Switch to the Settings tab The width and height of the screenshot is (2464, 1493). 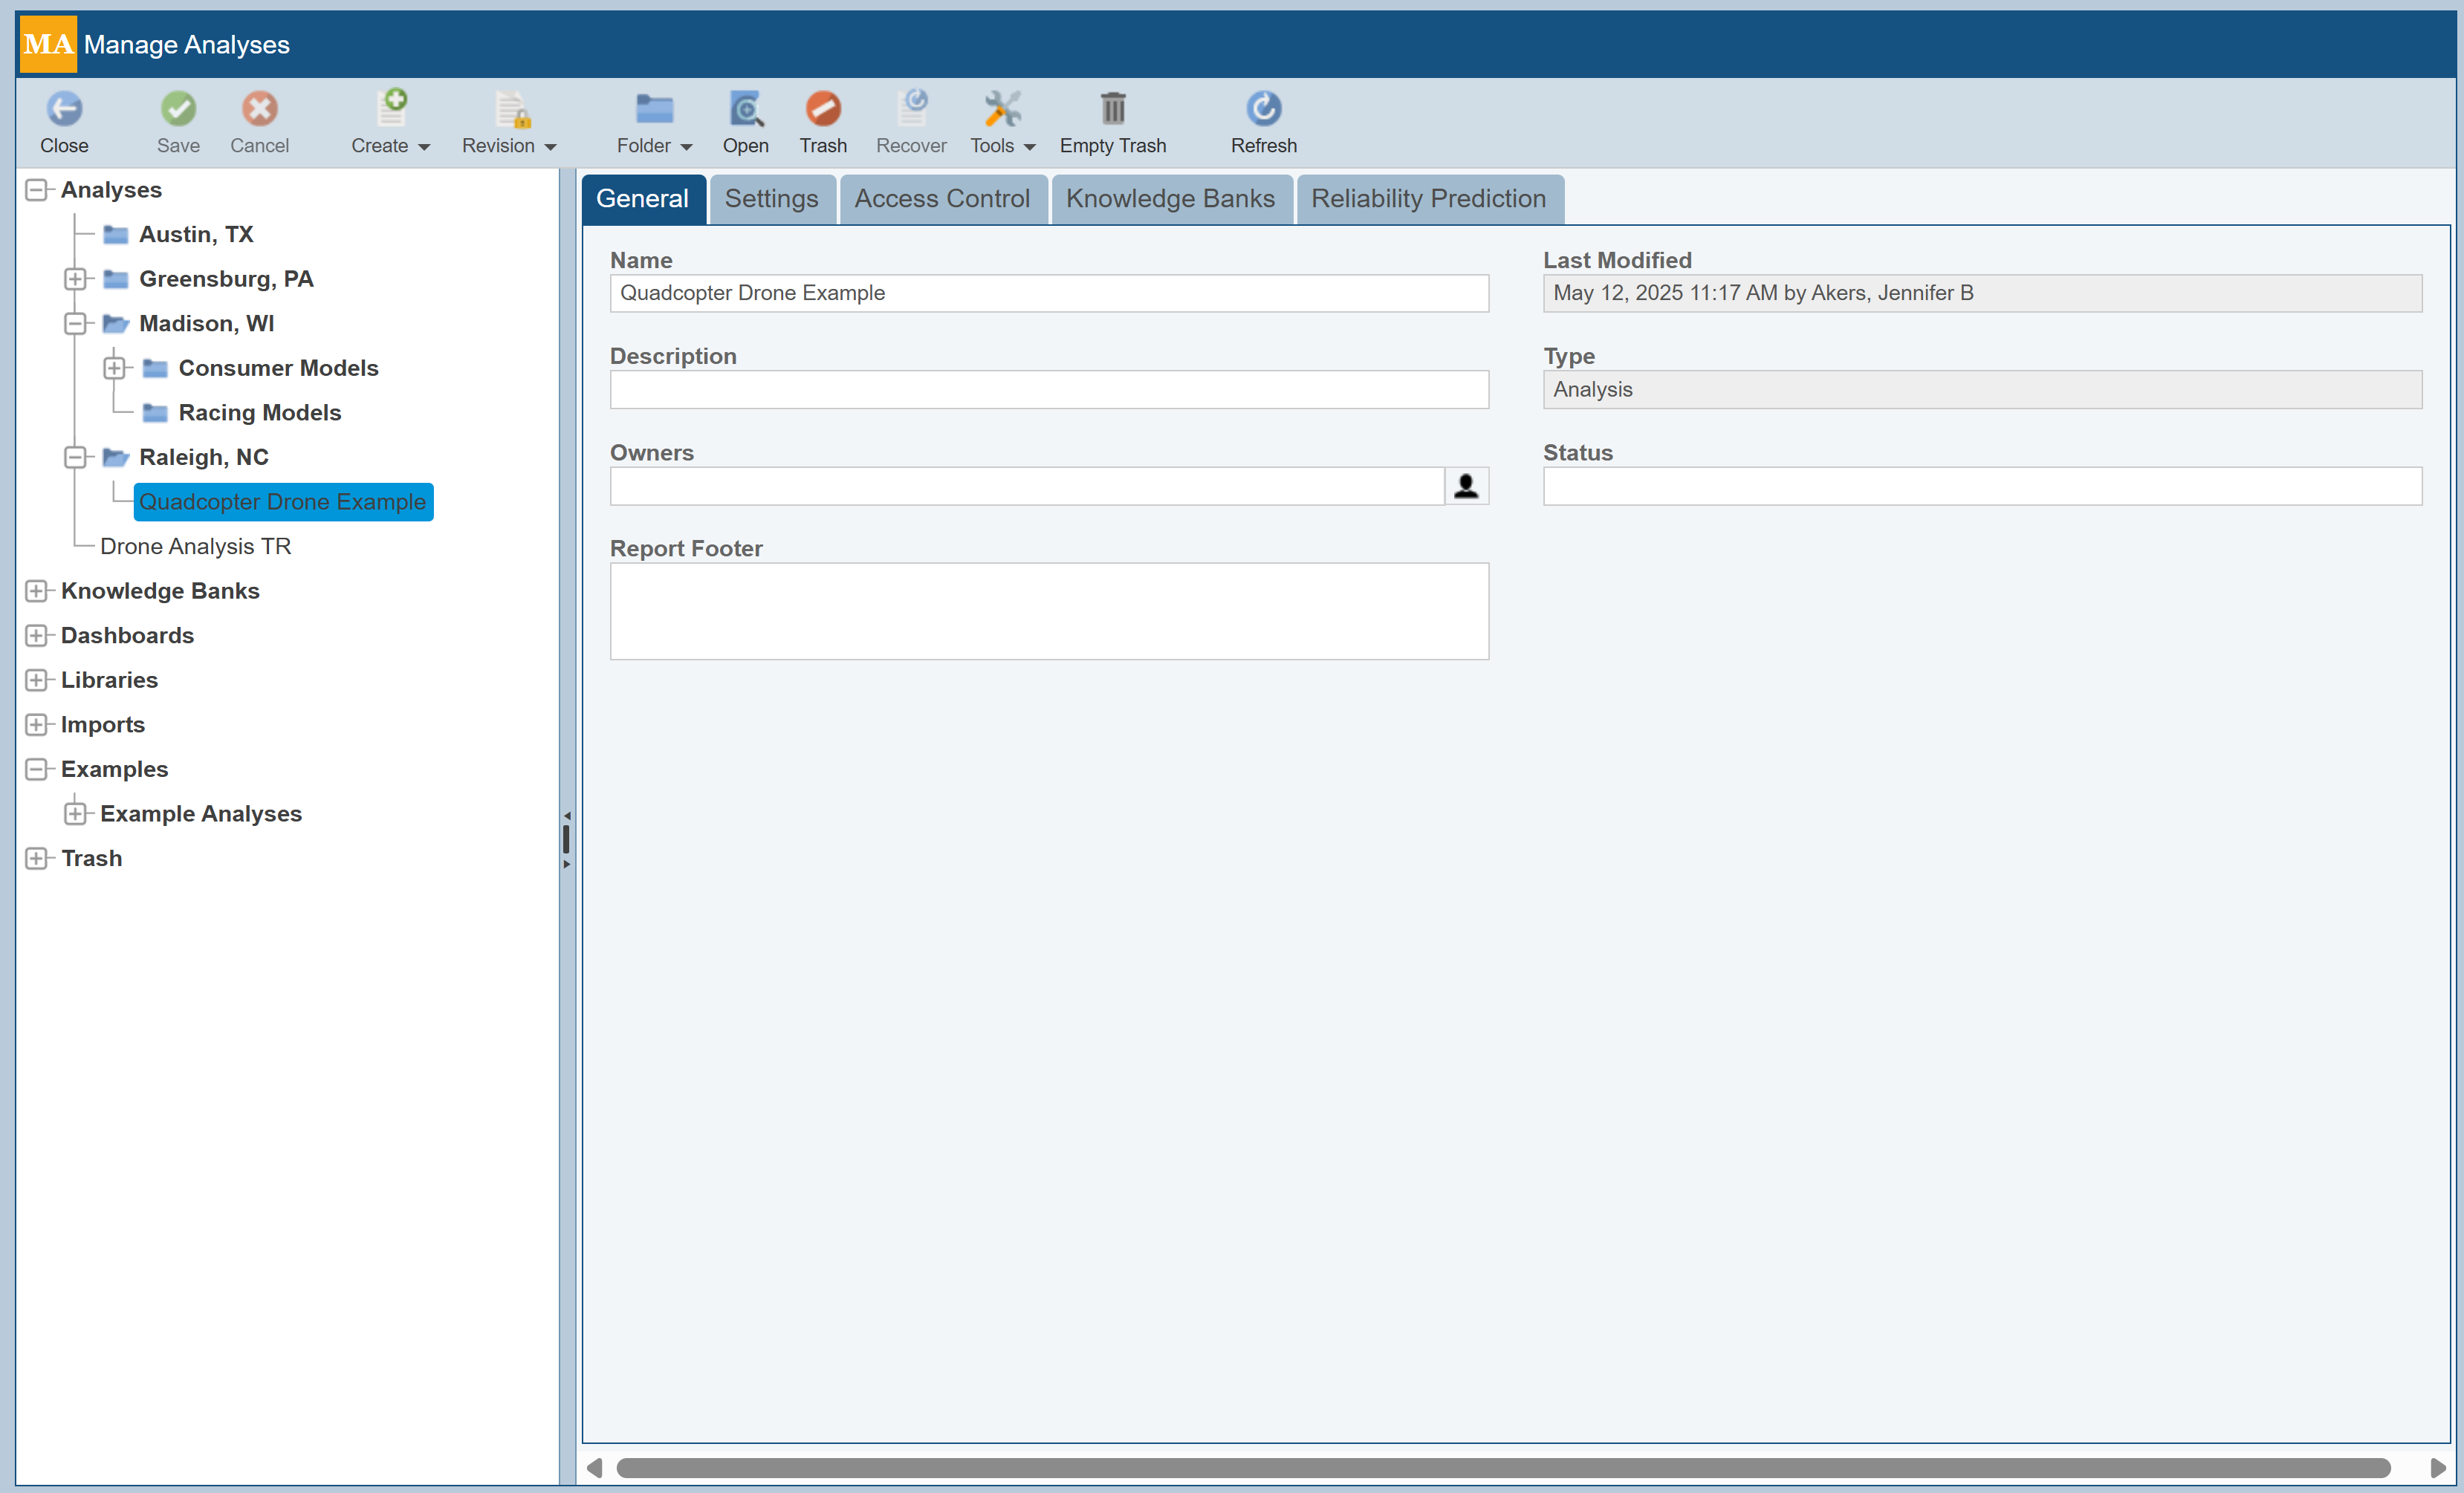pyautogui.click(x=771, y=199)
